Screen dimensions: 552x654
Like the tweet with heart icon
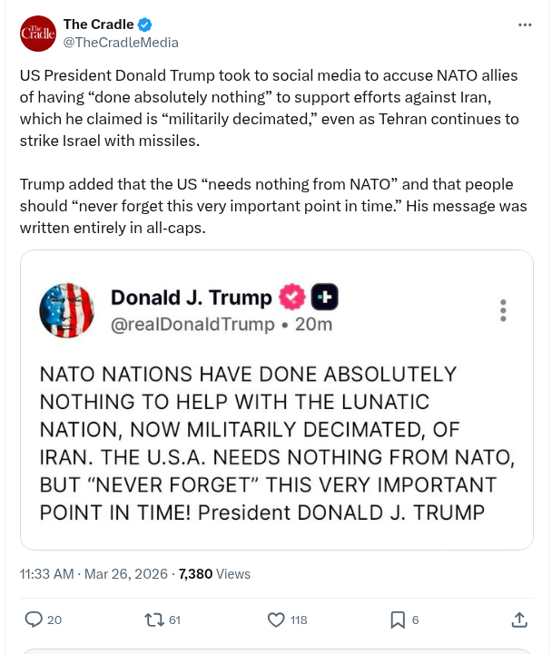click(277, 620)
